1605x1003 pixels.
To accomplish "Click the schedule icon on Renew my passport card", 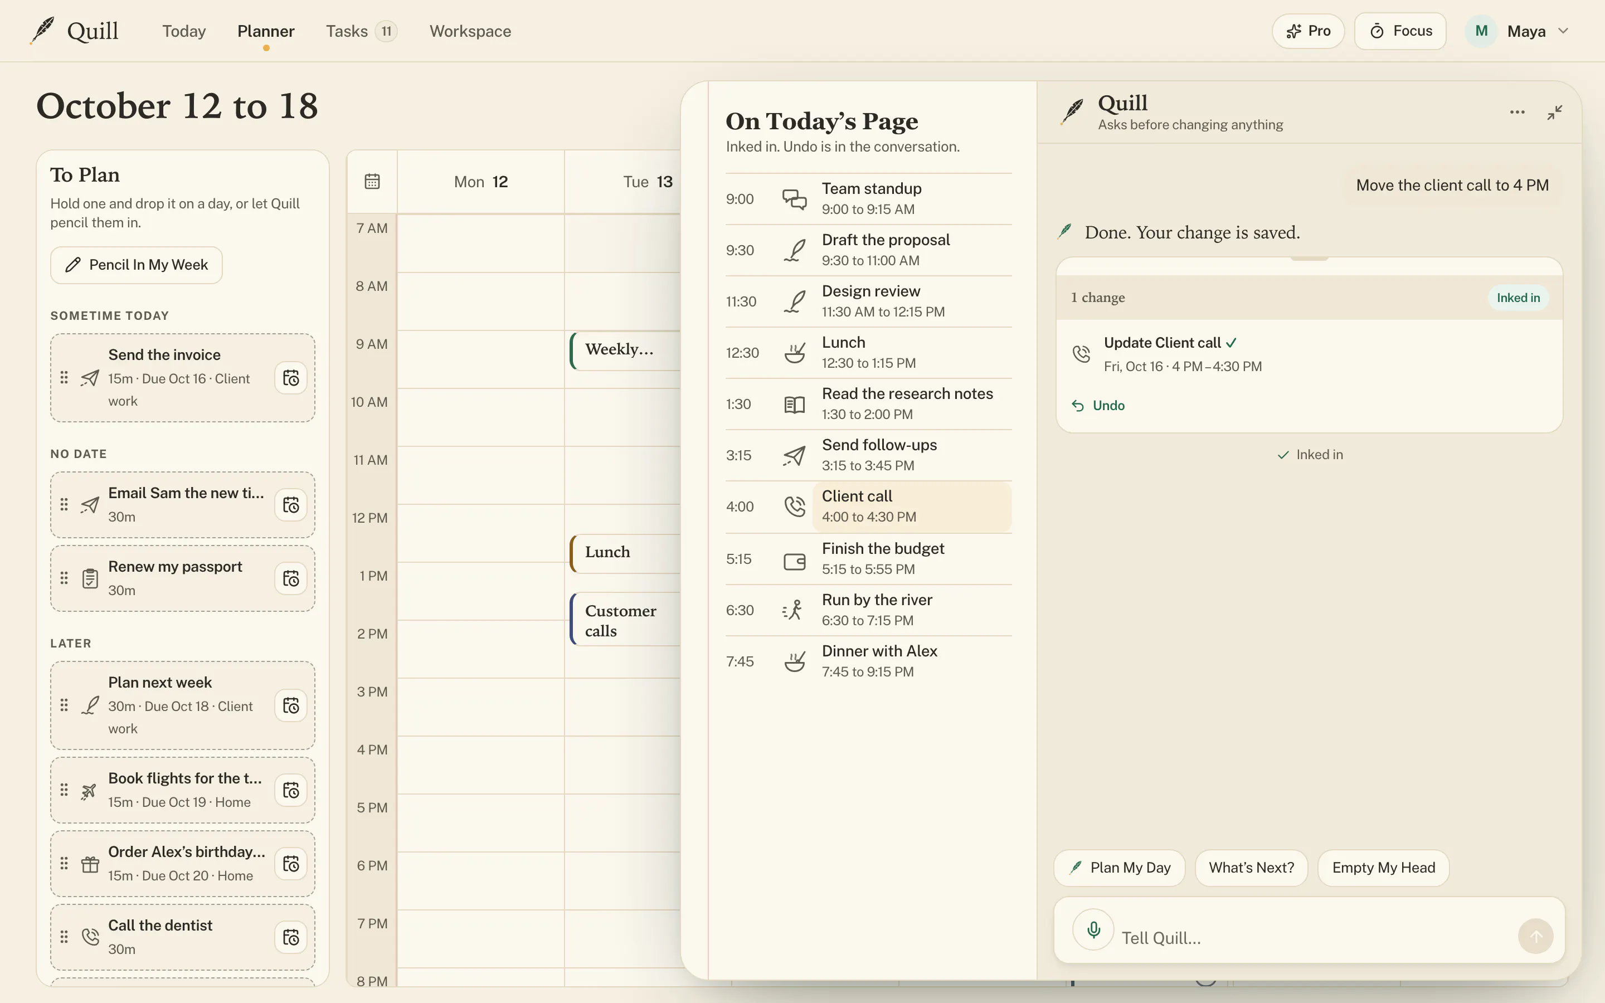I will (x=290, y=578).
